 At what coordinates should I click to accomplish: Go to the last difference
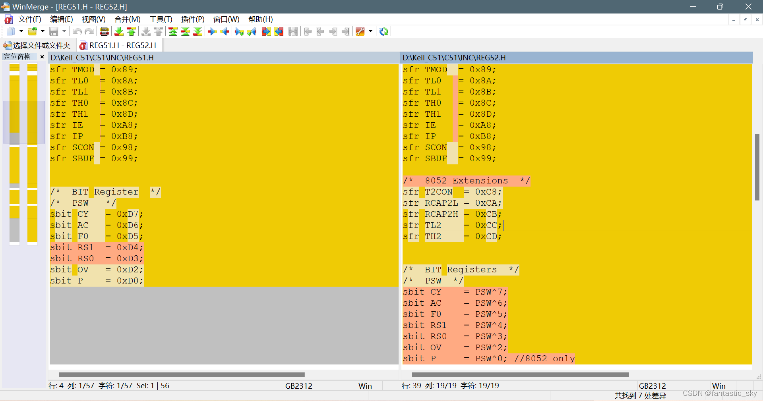coord(198,31)
